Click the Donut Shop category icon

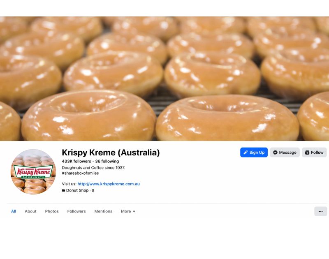[63, 191]
